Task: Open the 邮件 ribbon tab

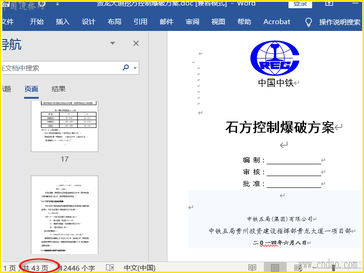Action: (167, 21)
